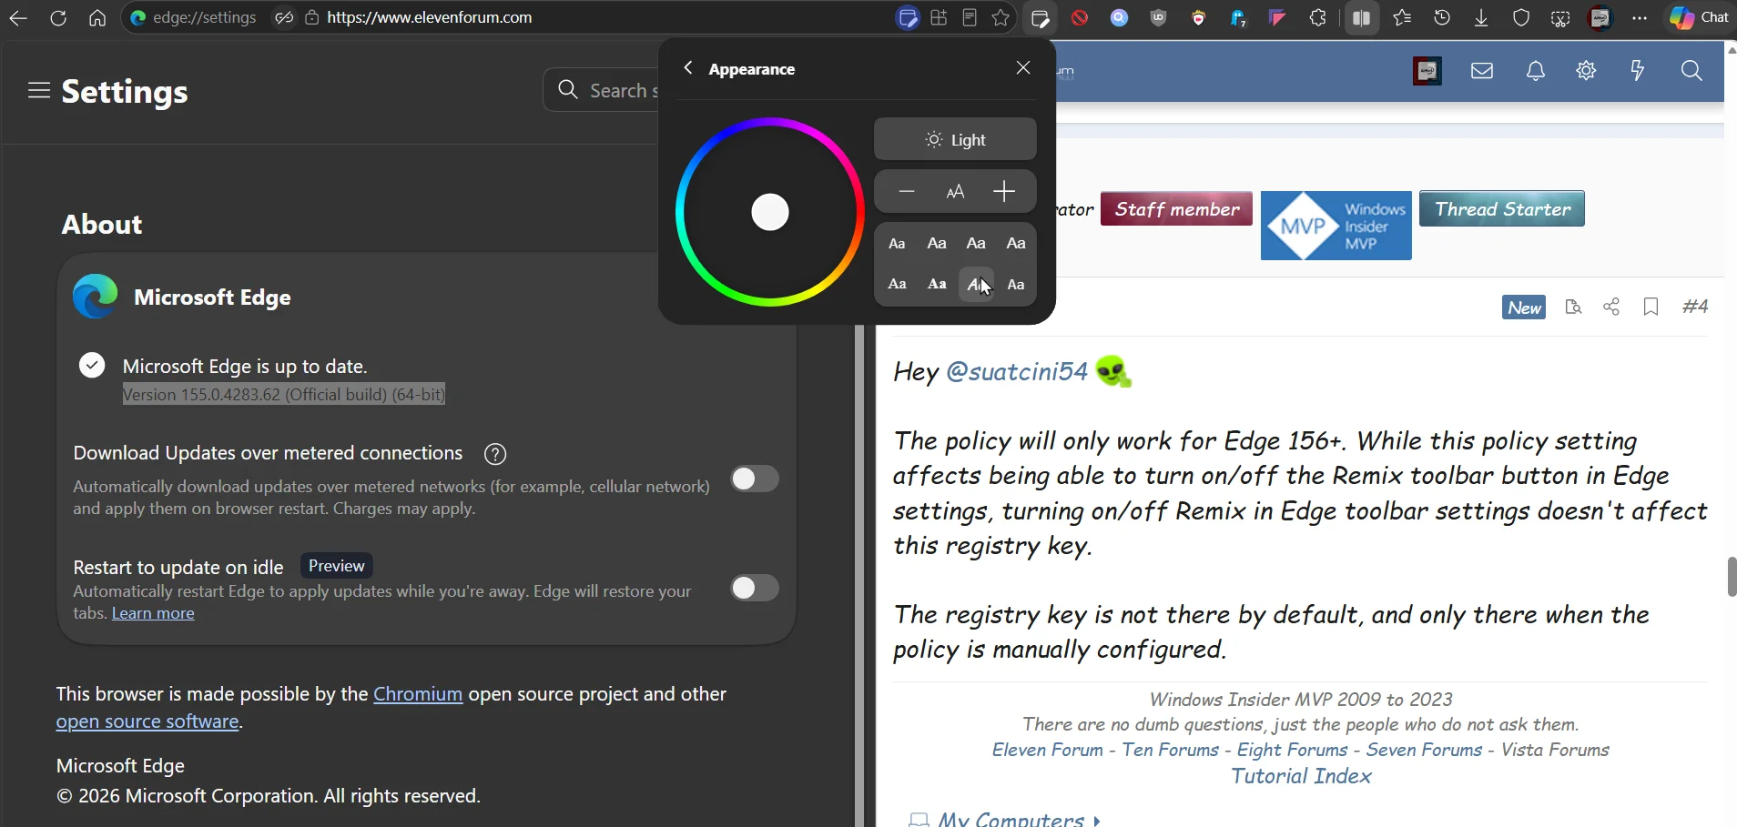The image size is (1737, 827).
Task: Go back using the browser back arrow
Action: point(18,17)
